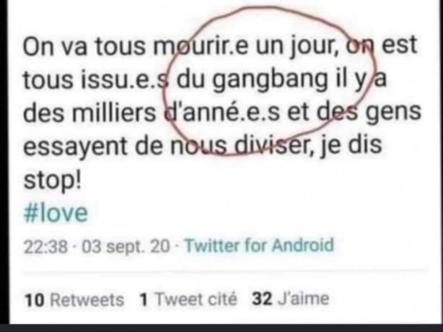The width and height of the screenshot is (443, 332).
Task: Click the dark bar below the tweet
Action: click(222, 328)
